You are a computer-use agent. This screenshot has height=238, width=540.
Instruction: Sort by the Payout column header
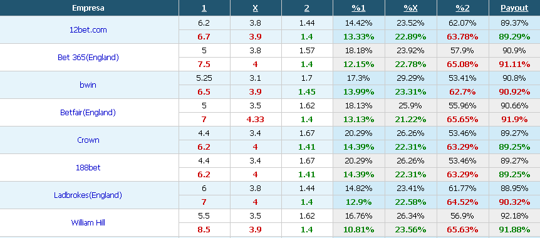[514, 8]
